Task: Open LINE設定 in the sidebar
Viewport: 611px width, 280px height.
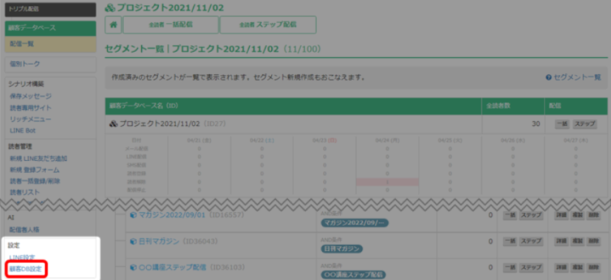Action: point(22,257)
